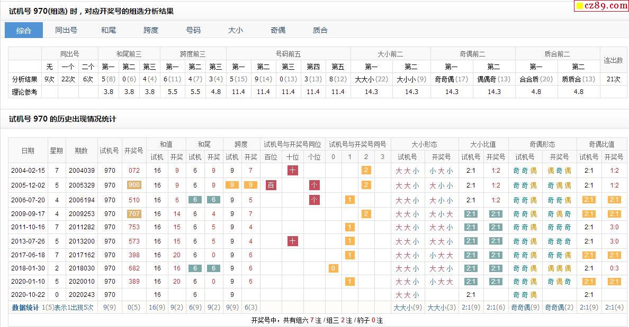The width and height of the screenshot is (629, 327).
Task: Click the red 十 badge in the 2013-07-26 row
Action: 293,241
